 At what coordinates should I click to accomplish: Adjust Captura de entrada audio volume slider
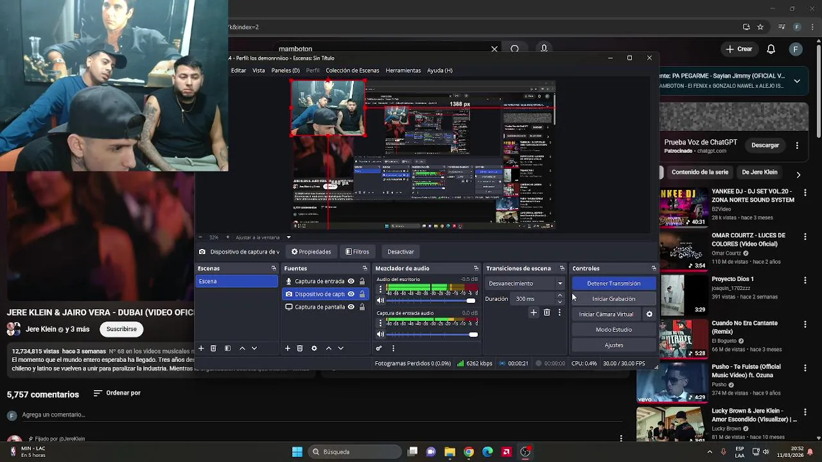coord(432,334)
